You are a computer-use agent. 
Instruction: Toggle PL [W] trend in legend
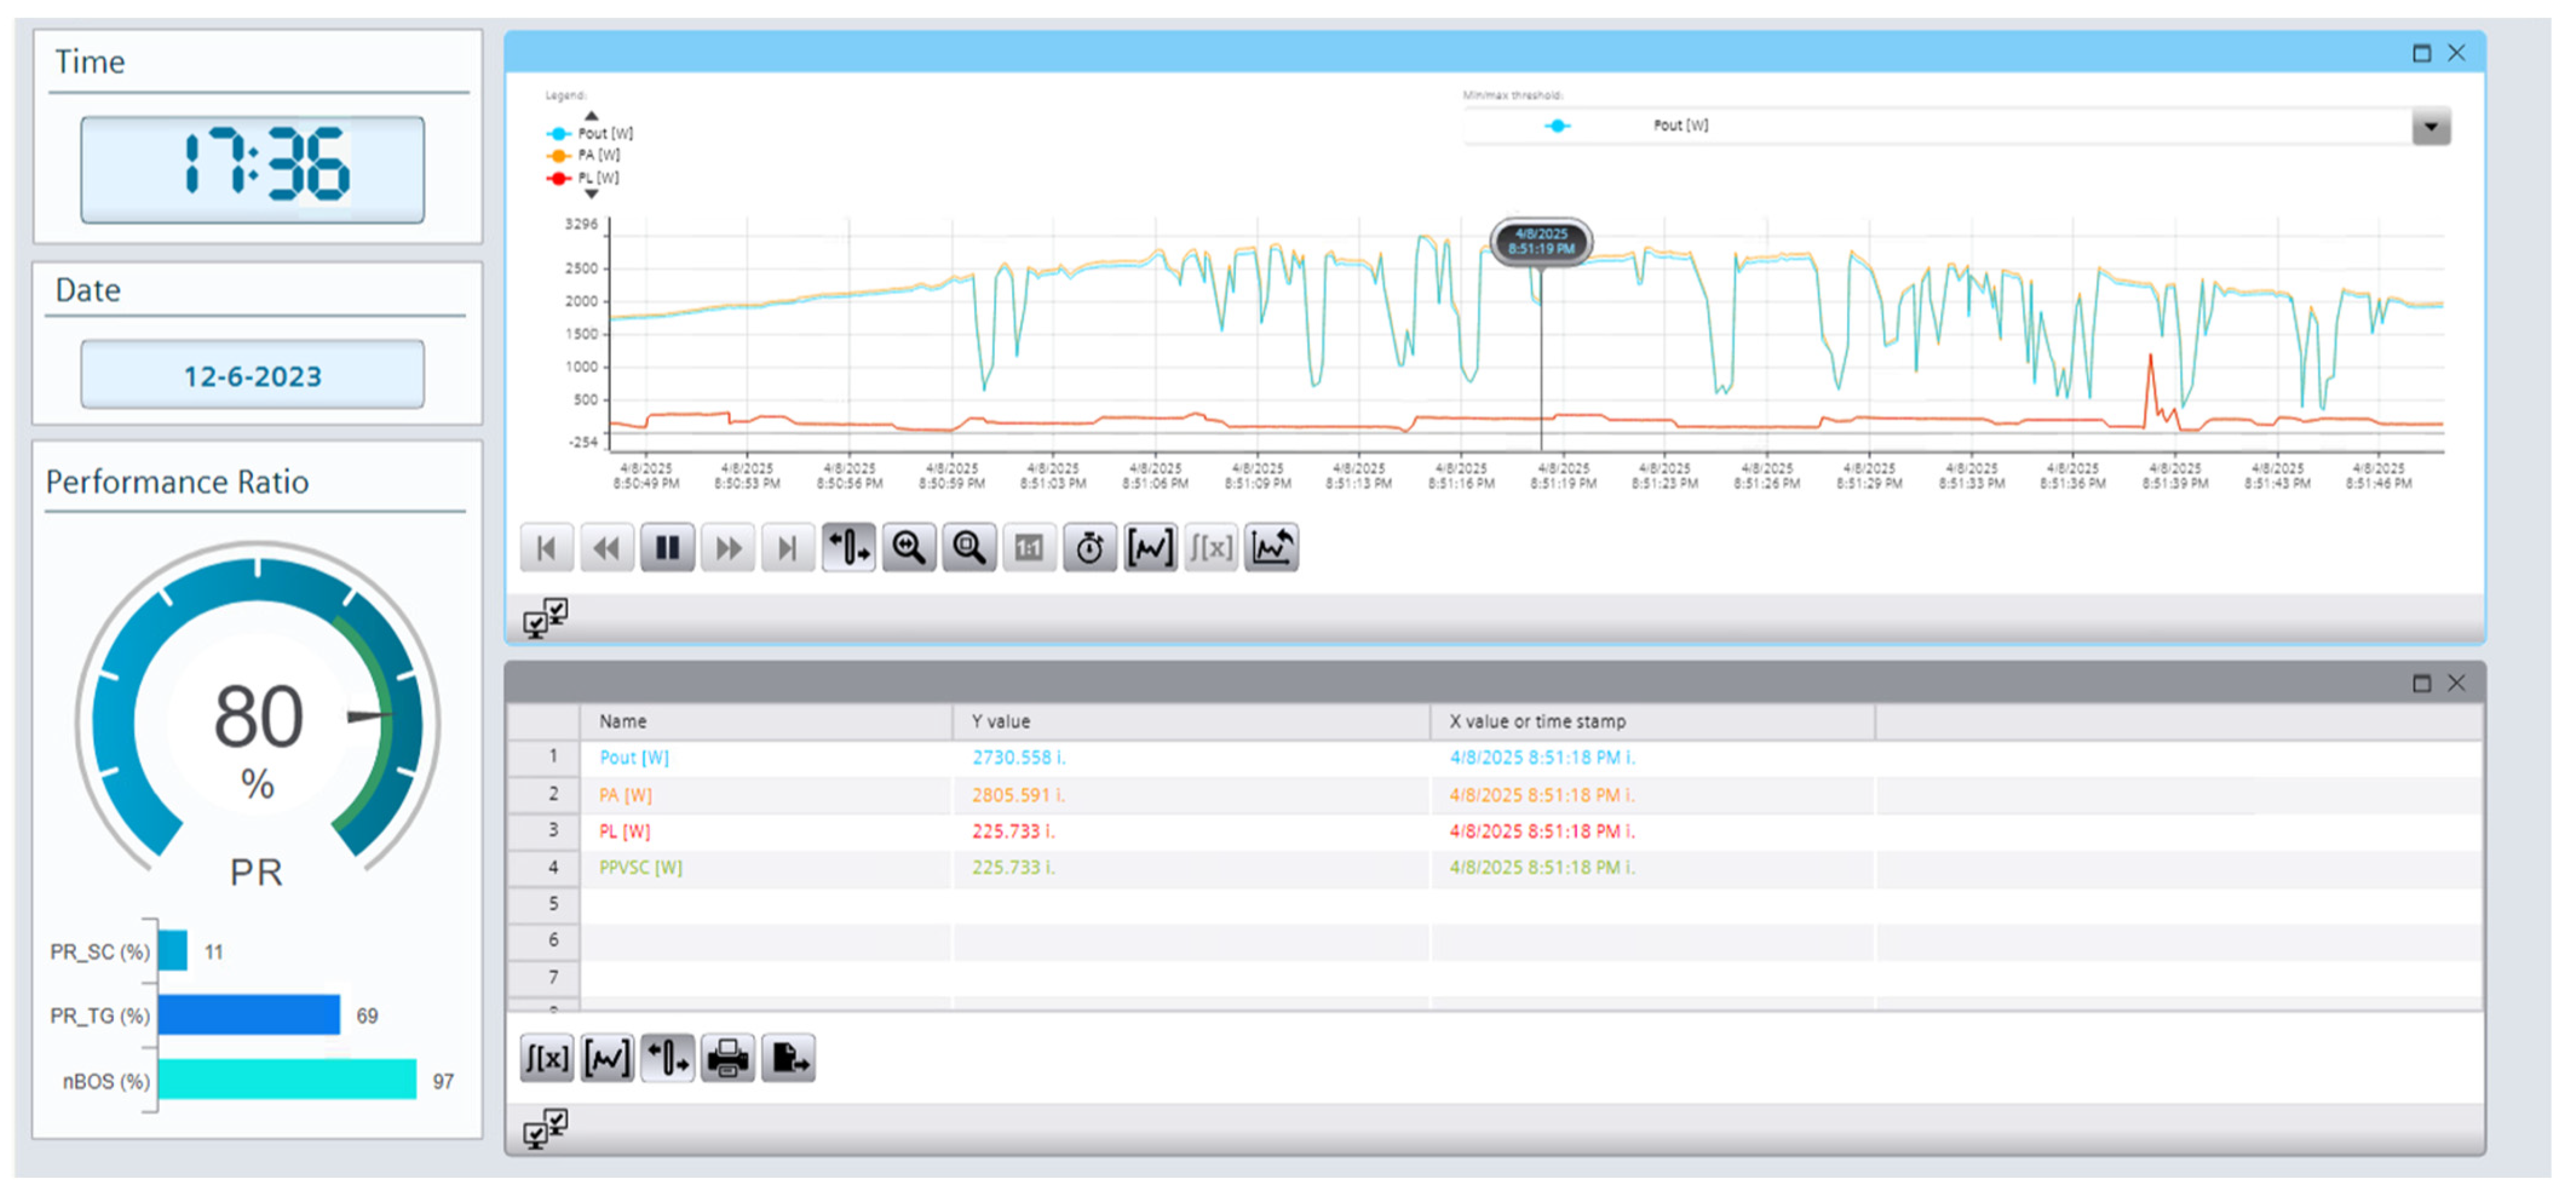tap(597, 177)
